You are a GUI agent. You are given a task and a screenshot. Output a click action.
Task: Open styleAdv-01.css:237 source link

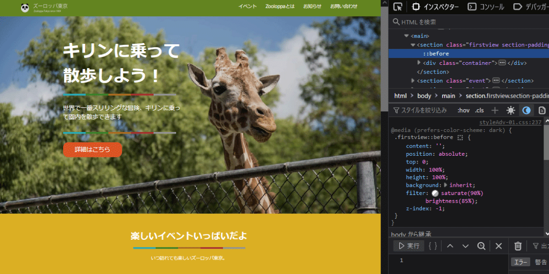(x=510, y=122)
